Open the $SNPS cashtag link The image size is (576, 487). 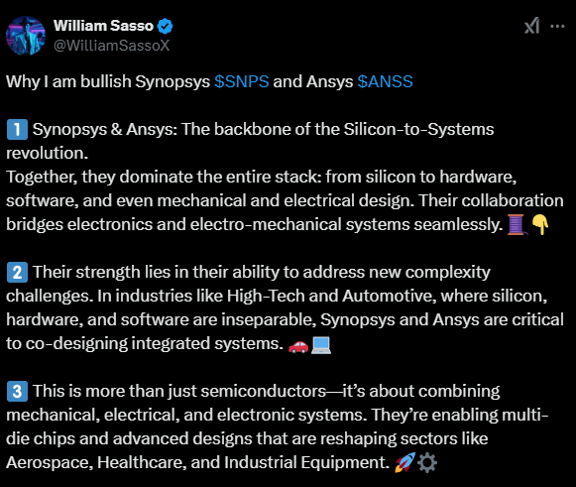click(x=242, y=81)
